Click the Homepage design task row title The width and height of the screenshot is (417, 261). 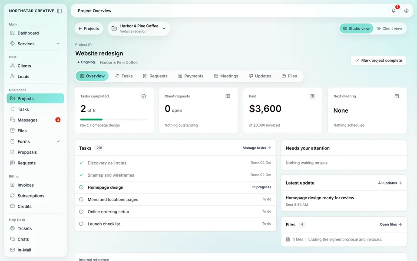click(x=106, y=187)
